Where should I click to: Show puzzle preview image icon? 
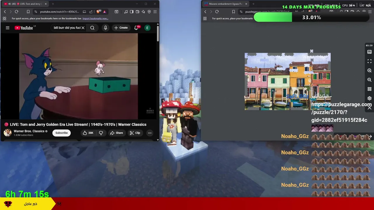(369, 52)
